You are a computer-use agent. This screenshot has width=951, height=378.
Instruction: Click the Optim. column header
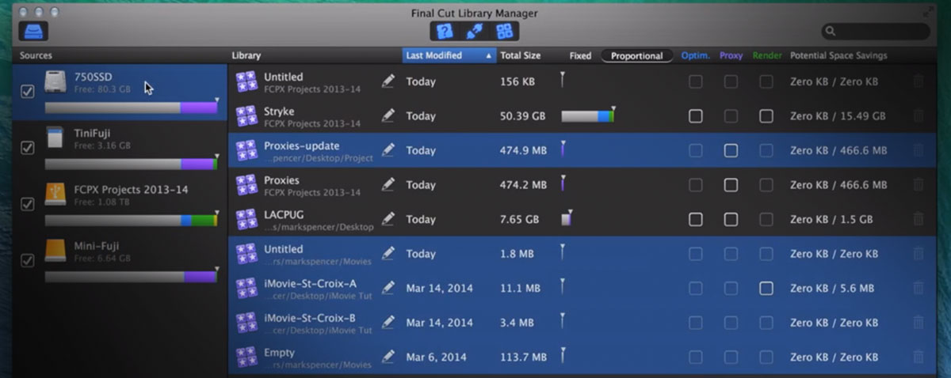[x=695, y=55]
